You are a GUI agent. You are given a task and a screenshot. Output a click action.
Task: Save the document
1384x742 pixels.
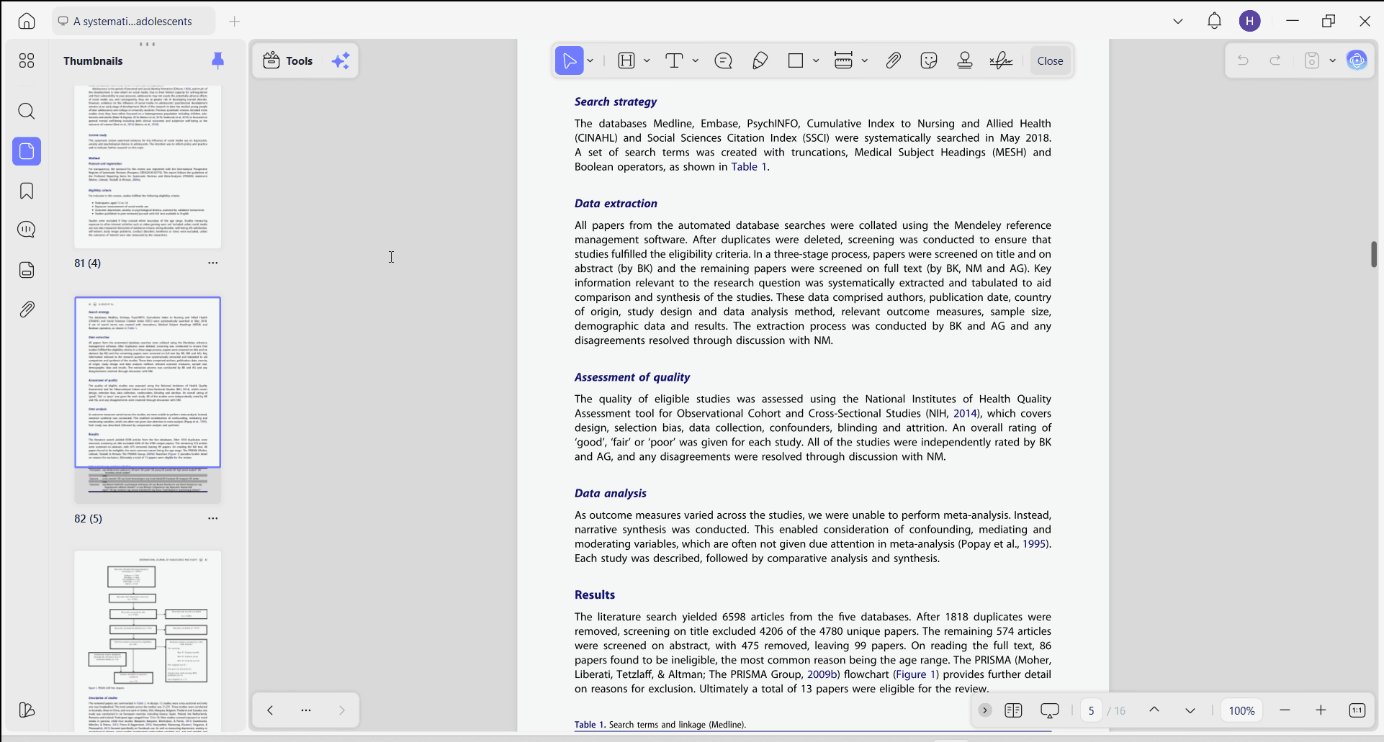1312,60
